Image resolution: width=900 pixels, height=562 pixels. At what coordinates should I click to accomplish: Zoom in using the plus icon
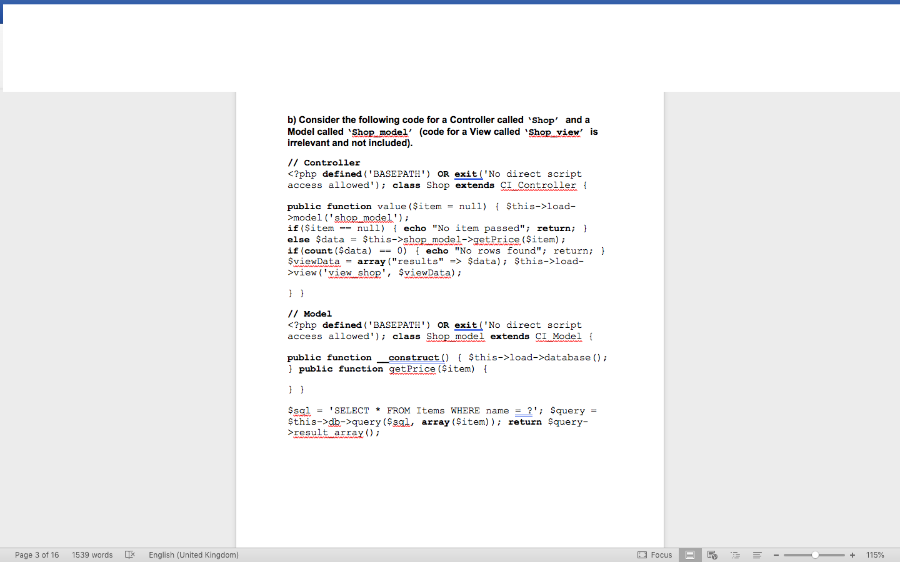point(852,555)
